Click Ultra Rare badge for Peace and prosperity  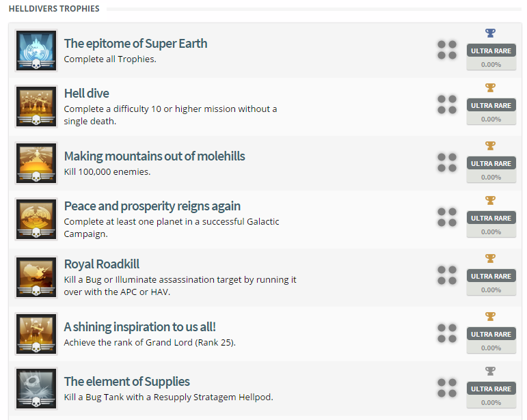491,218
